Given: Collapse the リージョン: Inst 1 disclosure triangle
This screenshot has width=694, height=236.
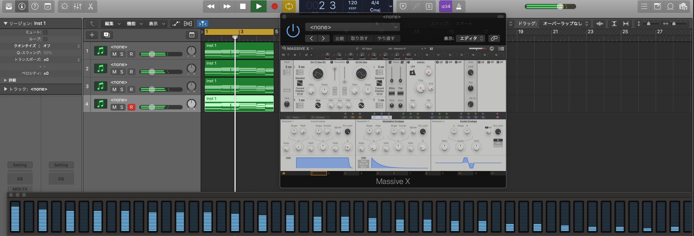Looking at the screenshot, I should (5, 23).
